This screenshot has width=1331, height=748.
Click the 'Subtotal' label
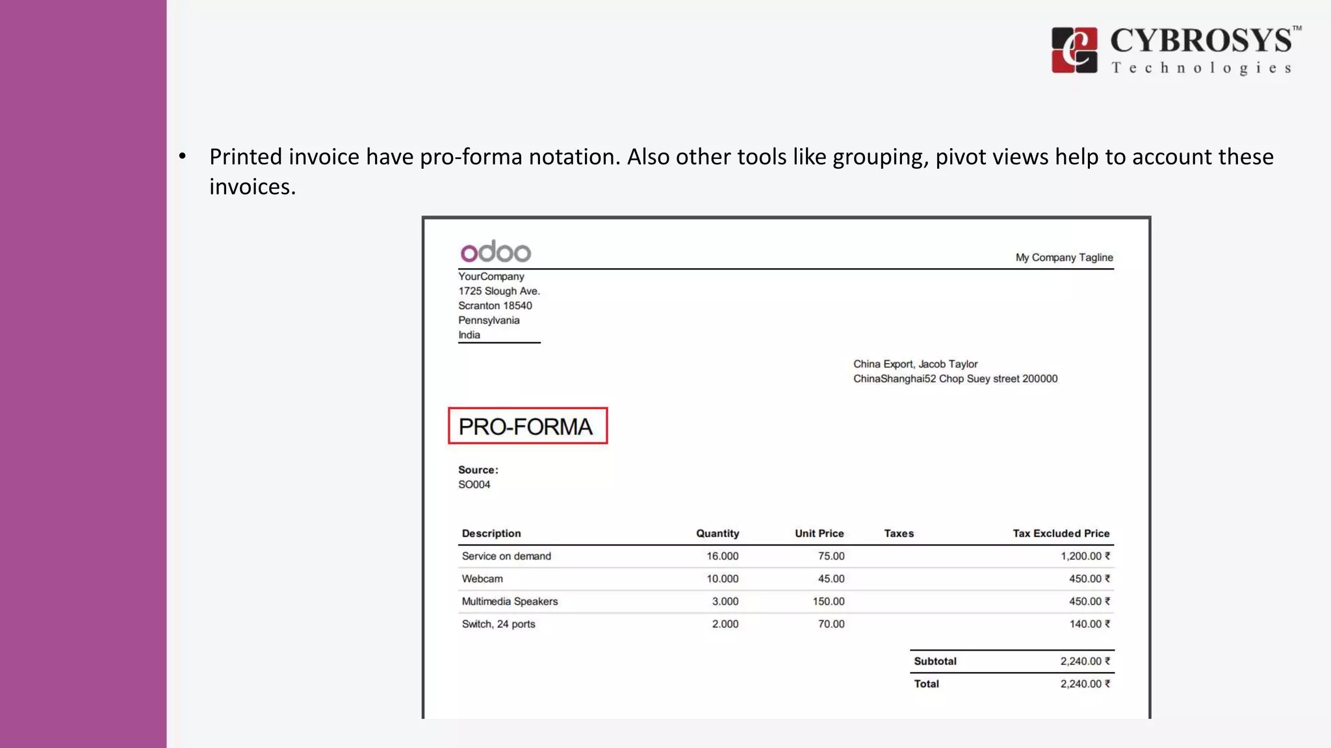pyautogui.click(x=935, y=661)
